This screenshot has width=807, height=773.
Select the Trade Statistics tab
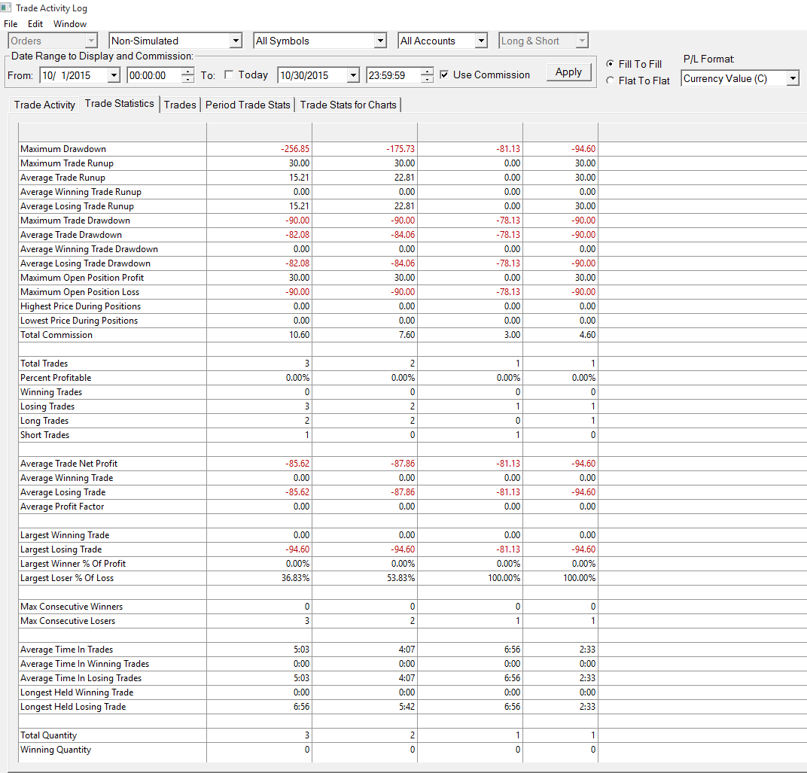tap(120, 104)
